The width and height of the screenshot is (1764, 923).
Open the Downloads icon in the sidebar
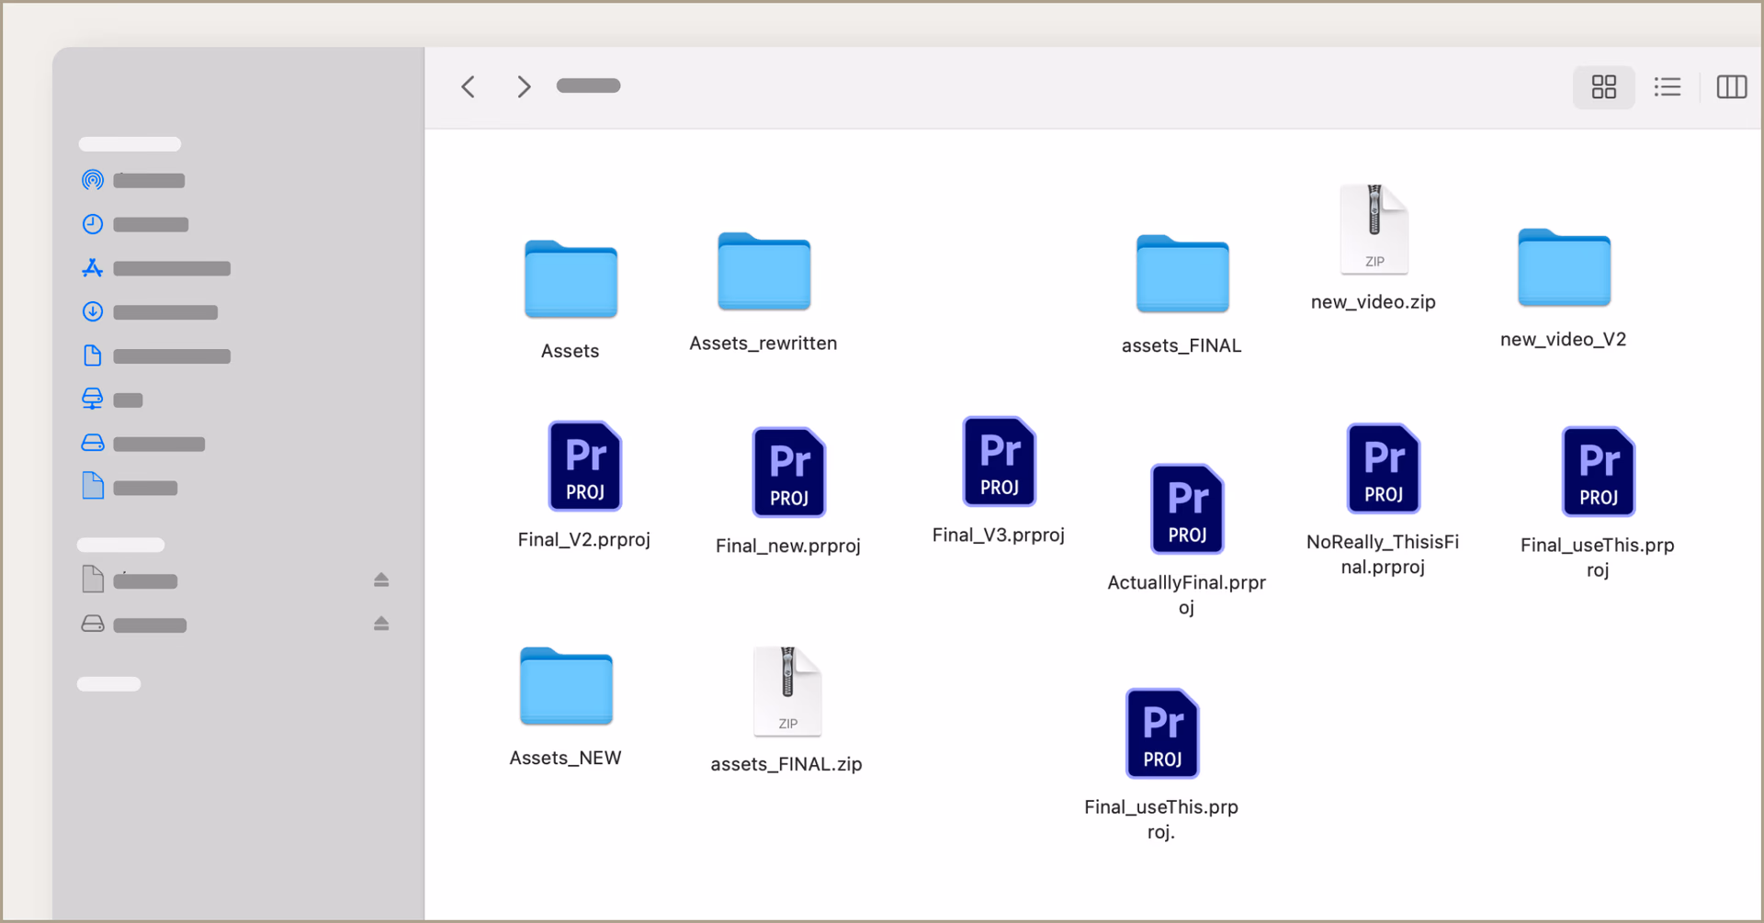(92, 311)
